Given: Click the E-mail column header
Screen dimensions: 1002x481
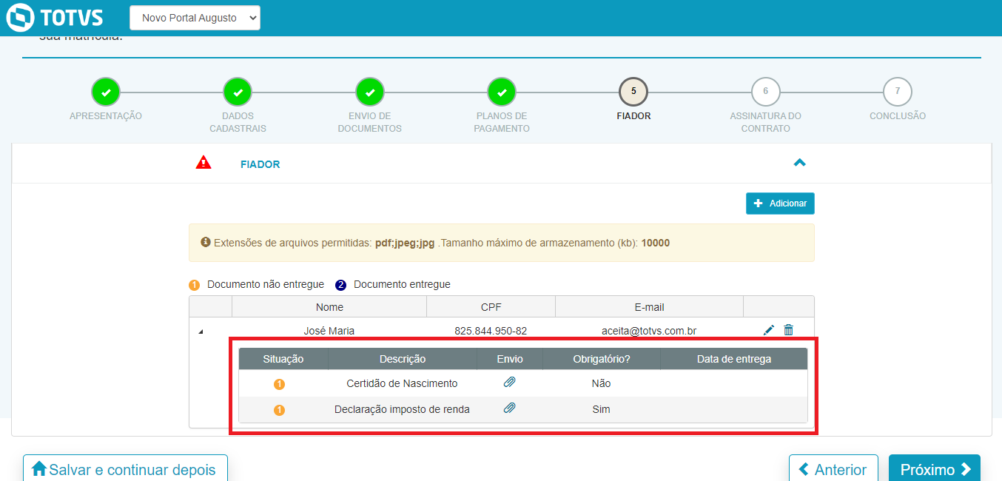Looking at the screenshot, I should (x=649, y=307).
